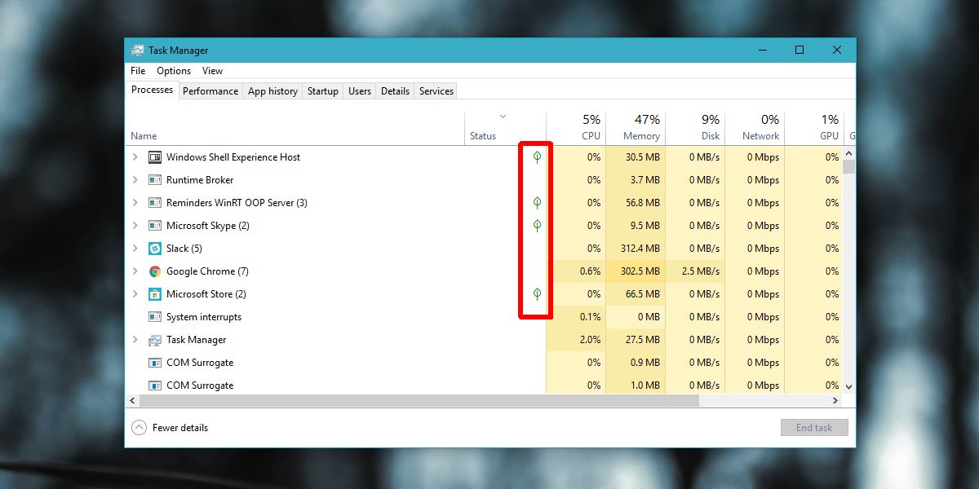Click the COM Surrogate process icon
This screenshot has width=979, height=489.
(x=154, y=363)
